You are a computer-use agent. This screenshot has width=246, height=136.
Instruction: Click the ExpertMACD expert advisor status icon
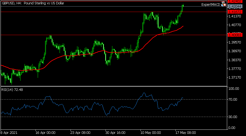point(224,4)
